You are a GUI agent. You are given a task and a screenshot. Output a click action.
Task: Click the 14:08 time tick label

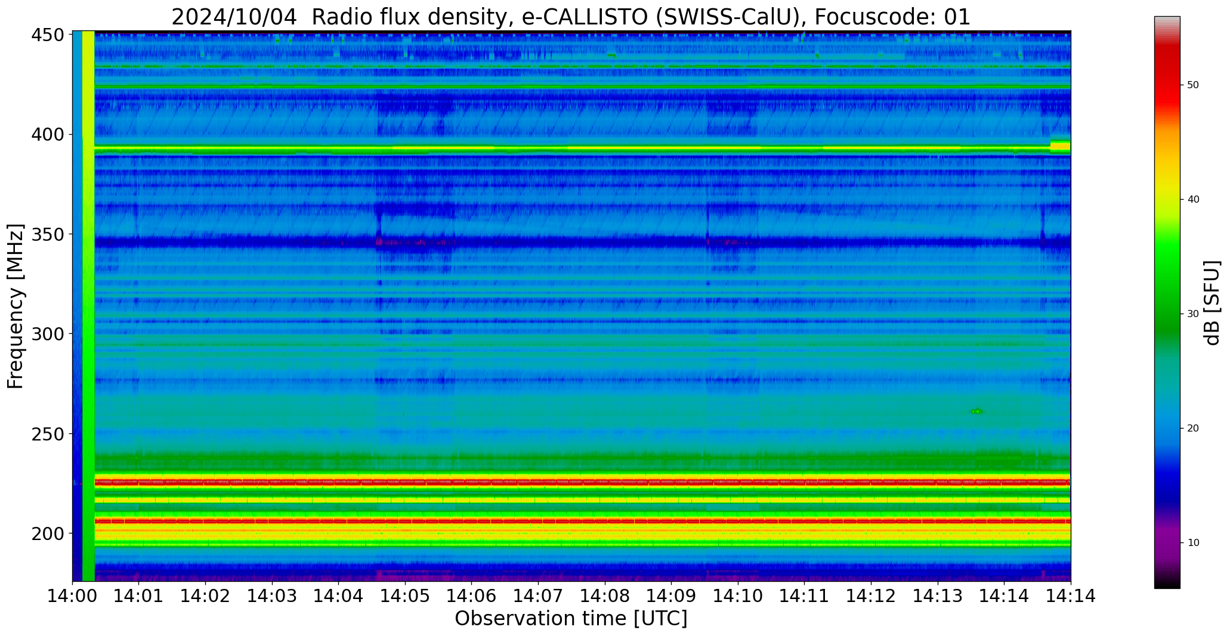[605, 595]
